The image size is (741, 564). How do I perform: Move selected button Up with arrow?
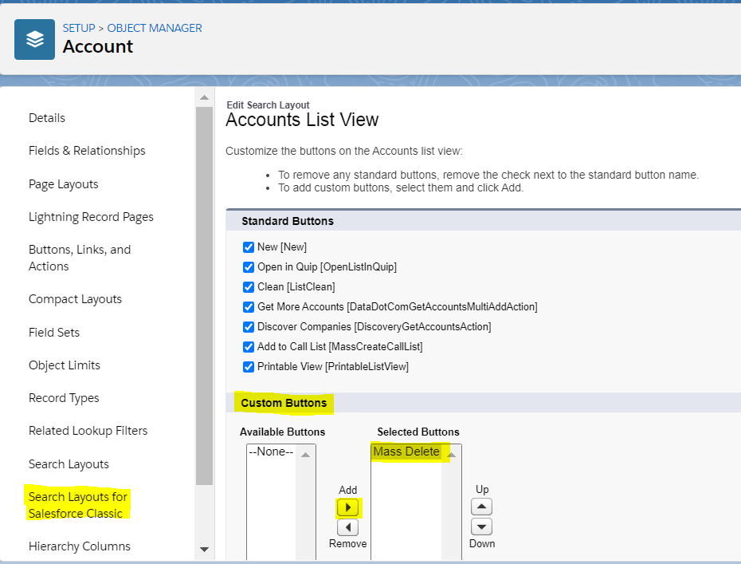(x=481, y=507)
